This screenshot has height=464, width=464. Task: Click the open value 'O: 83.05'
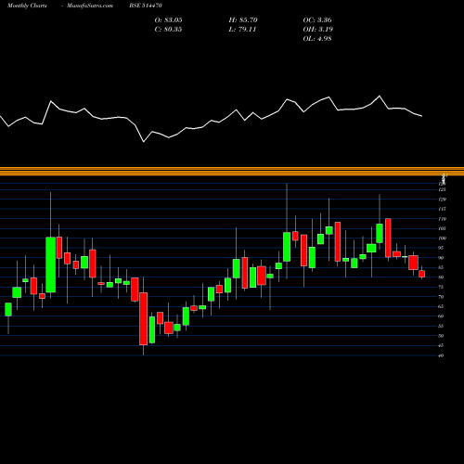[x=169, y=20]
